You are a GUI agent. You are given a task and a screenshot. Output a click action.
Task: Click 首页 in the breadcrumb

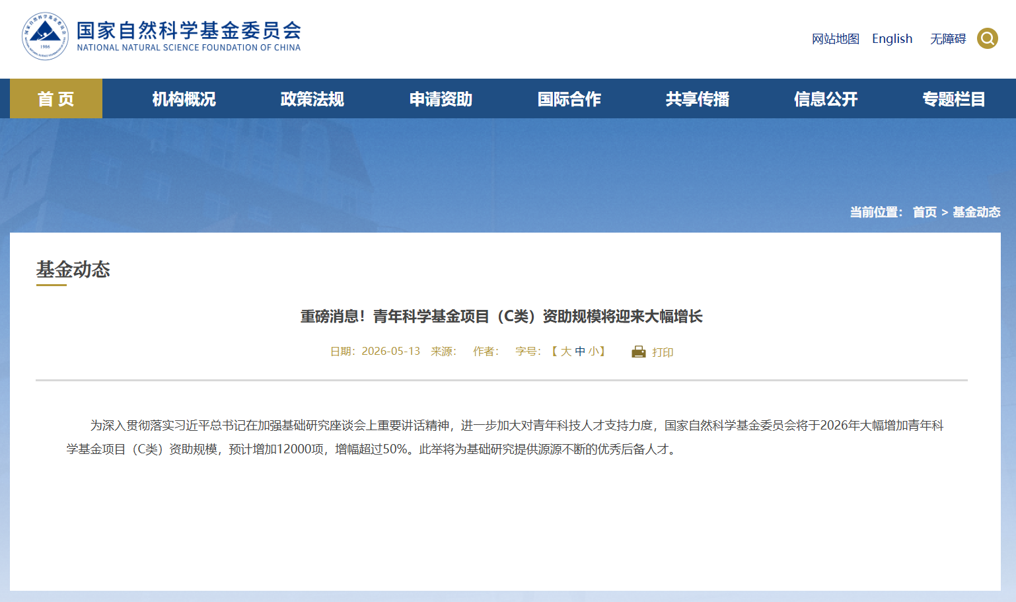tap(925, 212)
